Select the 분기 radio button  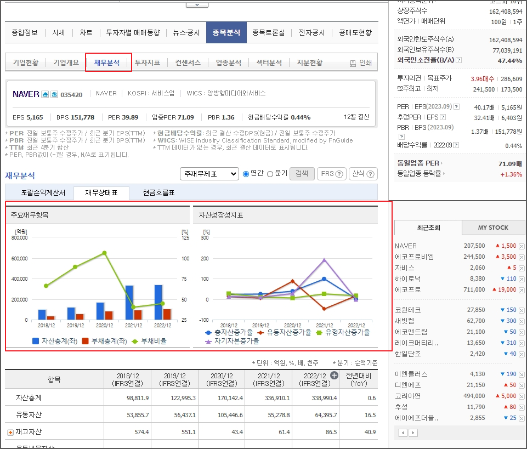pos(270,174)
